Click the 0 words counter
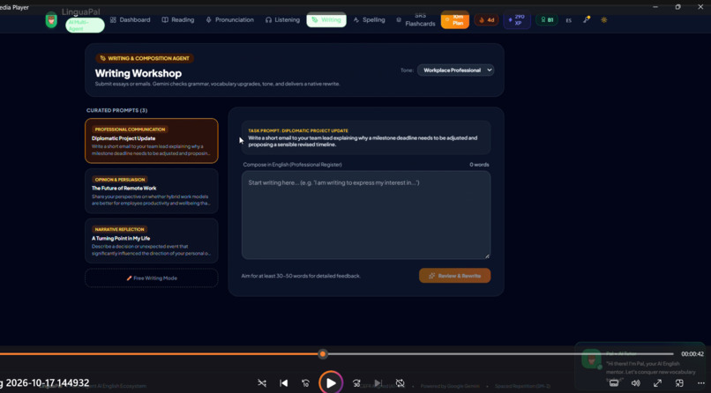Image resolution: width=711 pixels, height=393 pixels. (479, 165)
